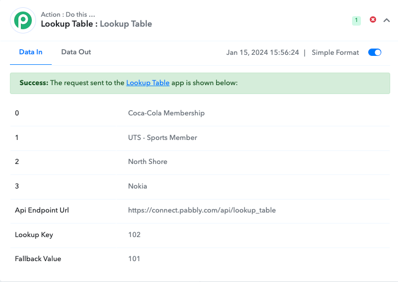The width and height of the screenshot is (398, 282).
Task: Click the red delete step icon
Action: pyautogui.click(x=372, y=19)
